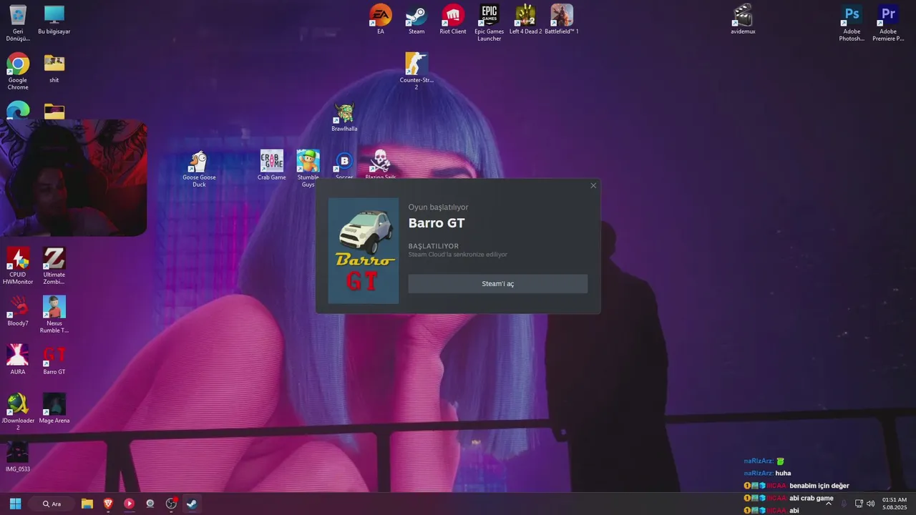The image size is (916, 515).
Task: Open Brave browser from the taskbar
Action: tap(108, 504)
